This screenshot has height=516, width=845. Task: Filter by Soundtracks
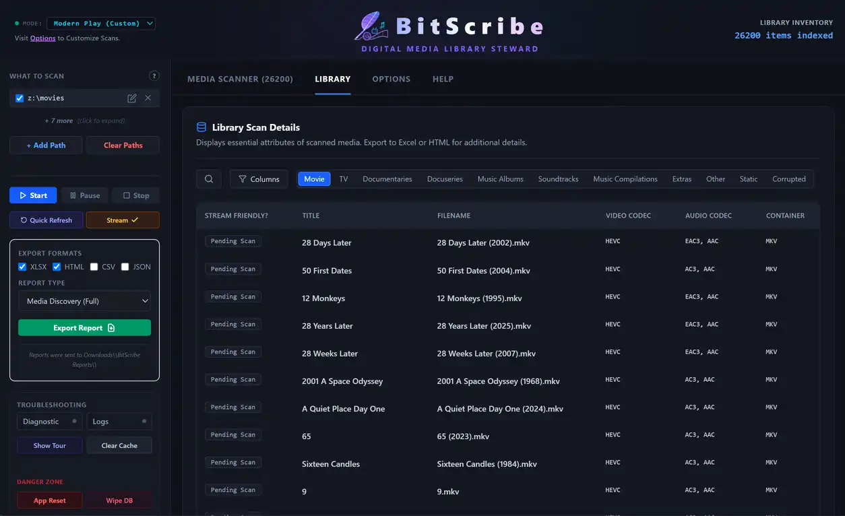click(558, 179)
